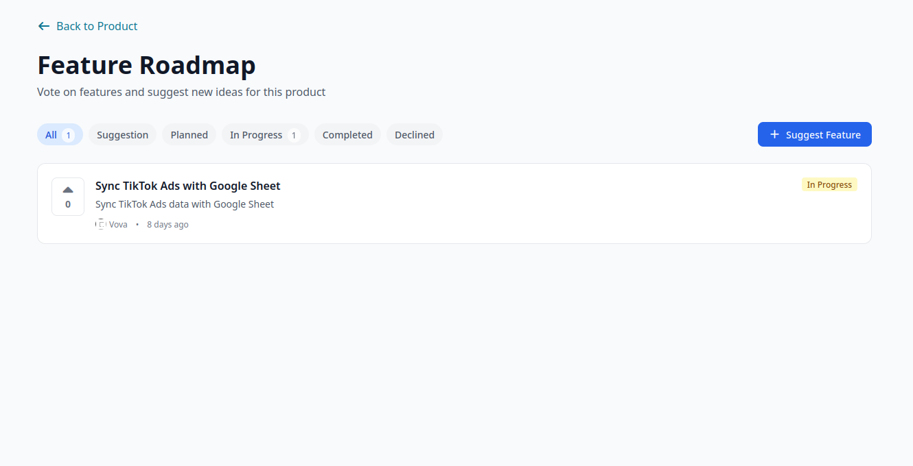Click the author name Vova
This screenshot has height=466, width=913.
pos(117,224)
